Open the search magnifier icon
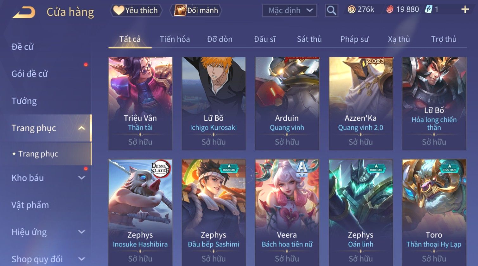Viewport: 478px width, 266px height. click(331, 11)
